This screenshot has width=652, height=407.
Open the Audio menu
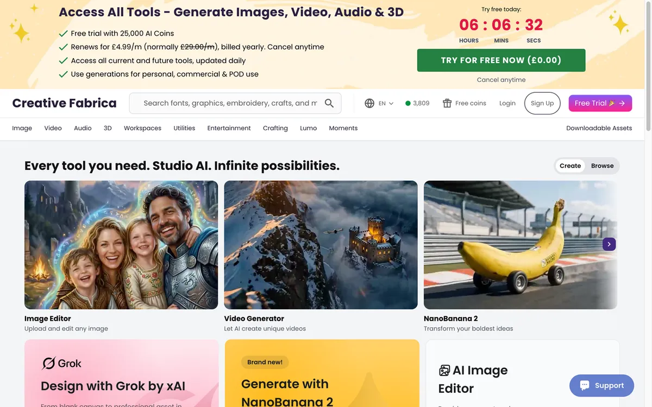[83, 128]
